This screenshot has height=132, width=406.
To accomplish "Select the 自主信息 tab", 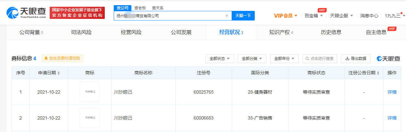I will 376,32.
